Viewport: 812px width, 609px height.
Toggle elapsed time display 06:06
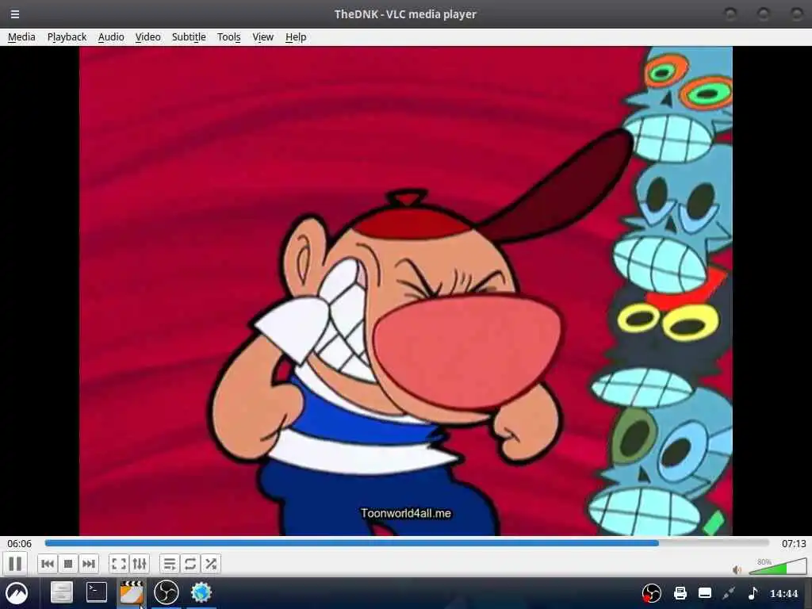pos(20,543)
